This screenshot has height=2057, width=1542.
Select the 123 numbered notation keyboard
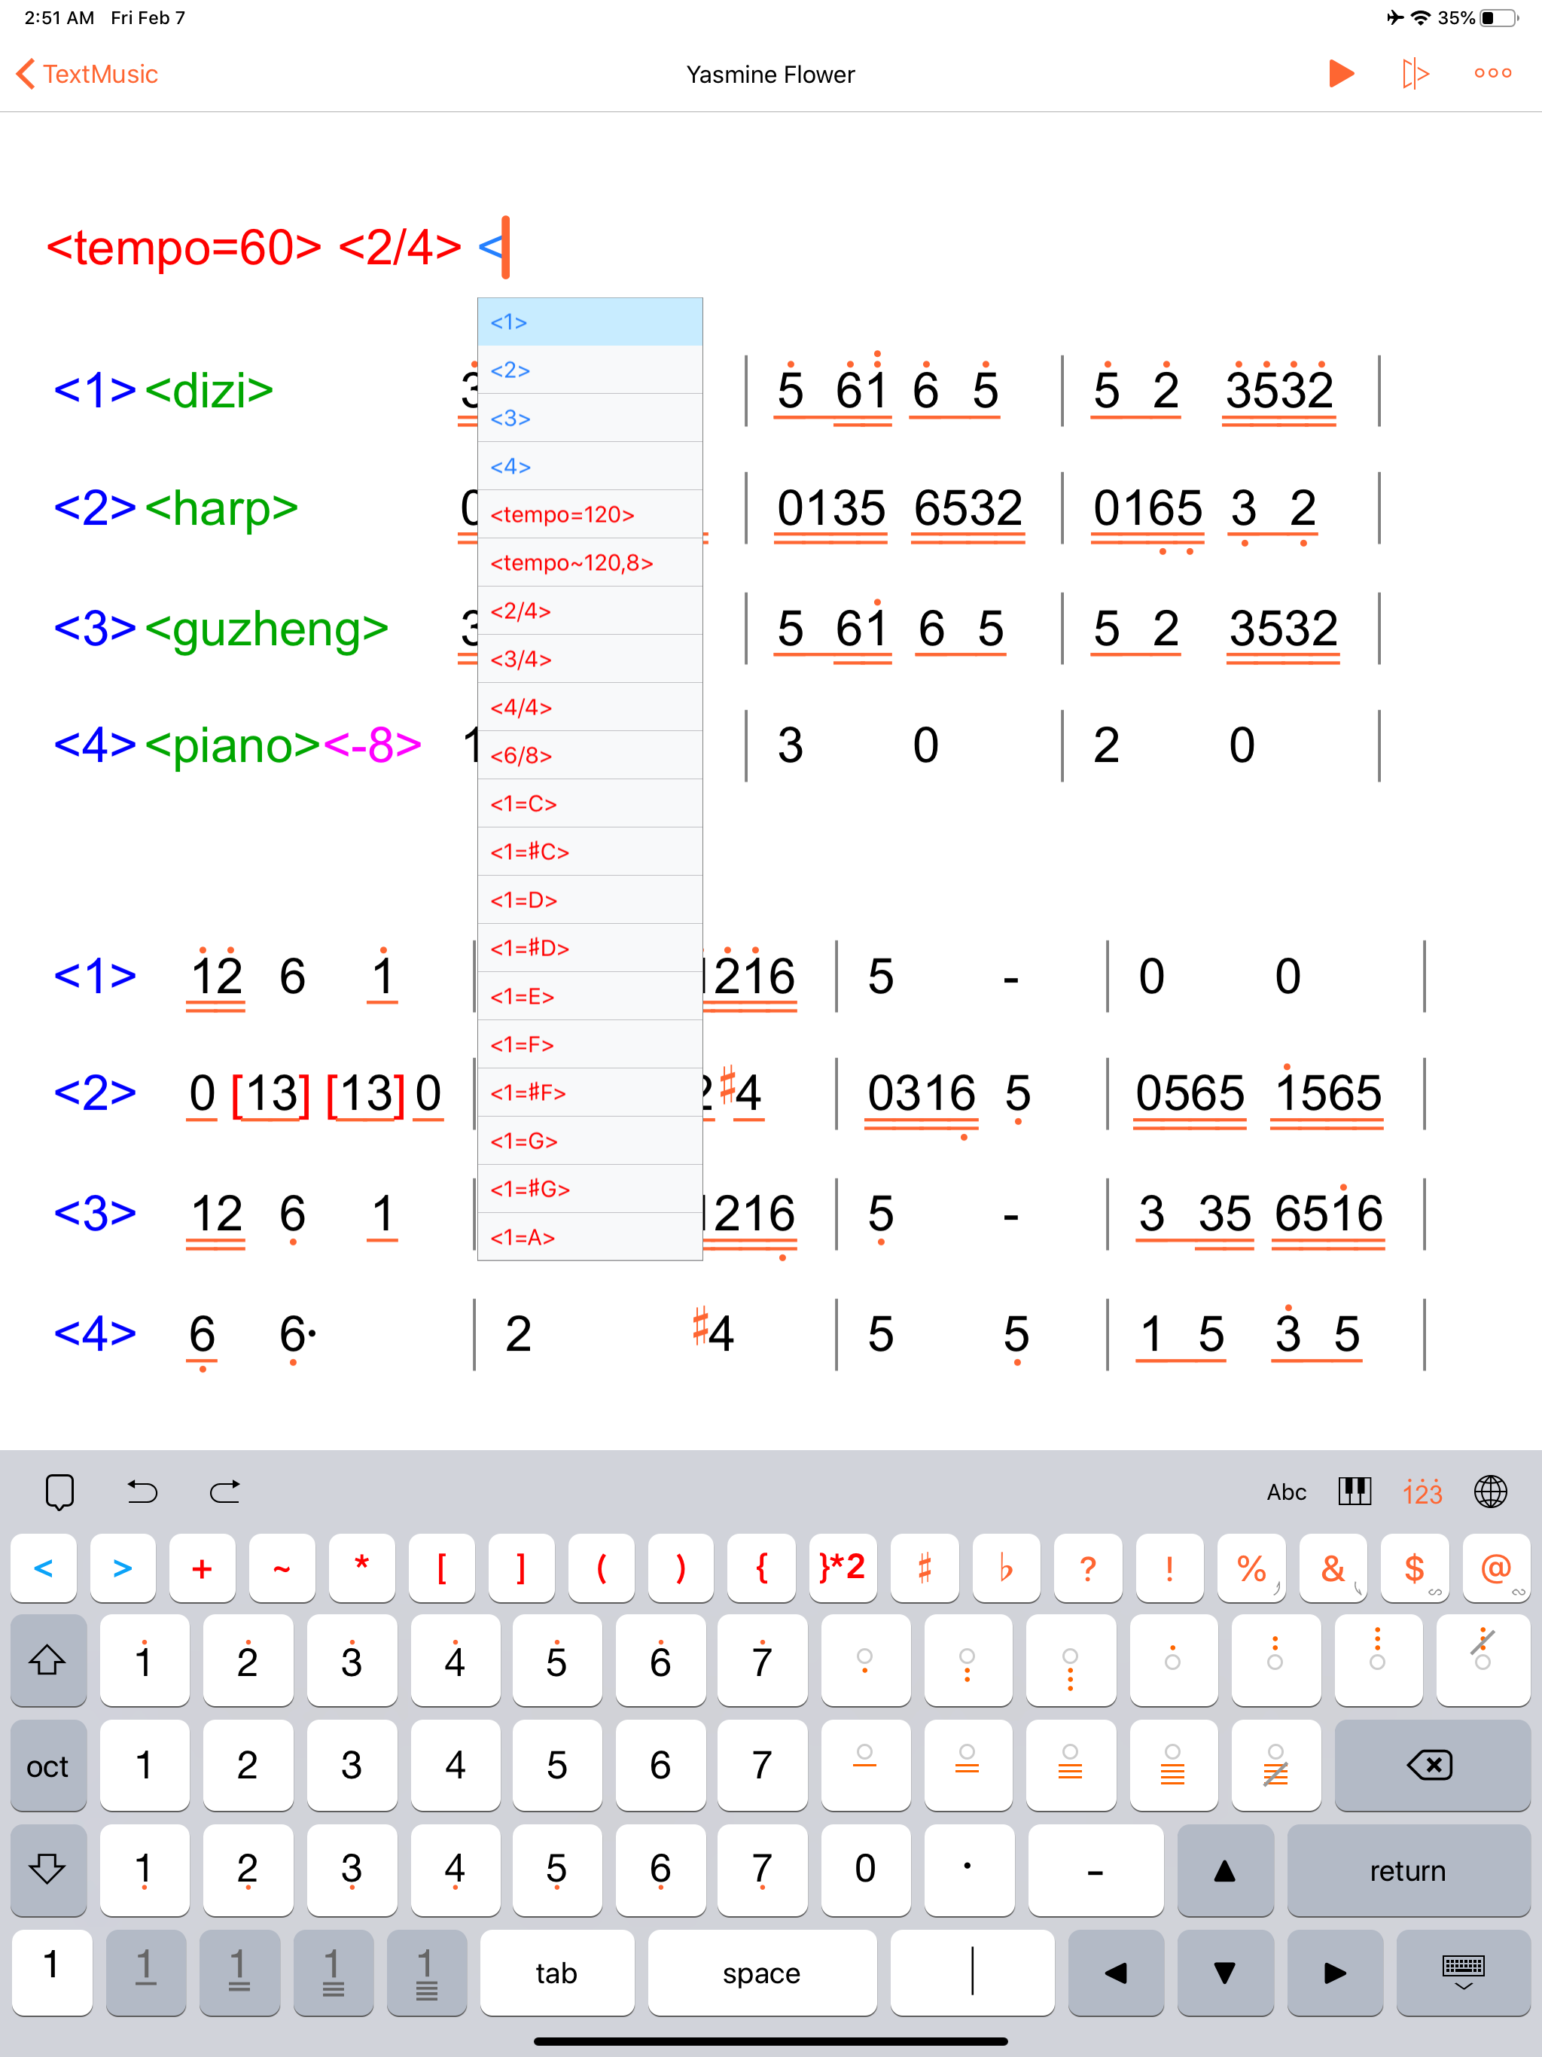tap(1422, 1492)
